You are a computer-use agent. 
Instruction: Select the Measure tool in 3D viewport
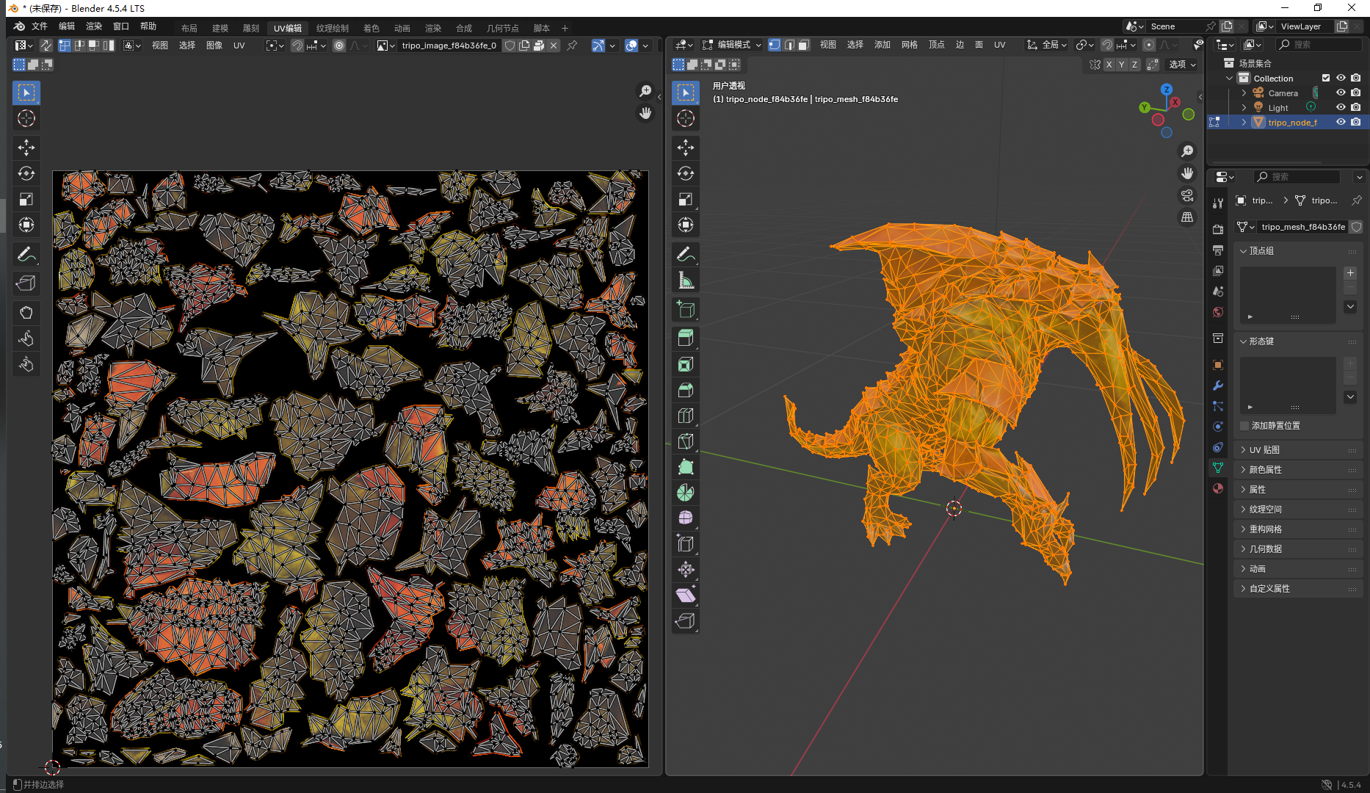click(686, 280)
